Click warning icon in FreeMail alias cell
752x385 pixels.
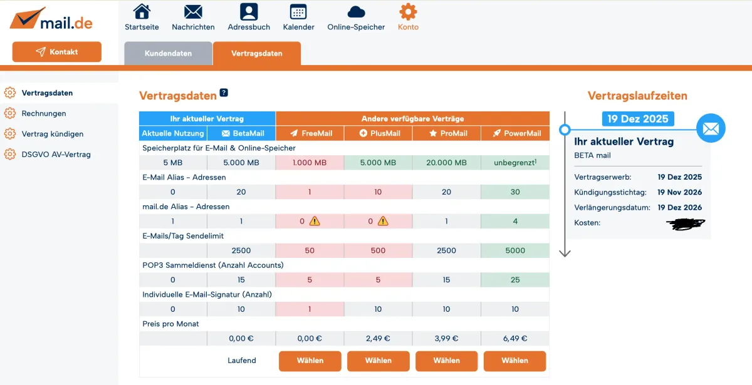pyautogui.click(x=314, y=221)
